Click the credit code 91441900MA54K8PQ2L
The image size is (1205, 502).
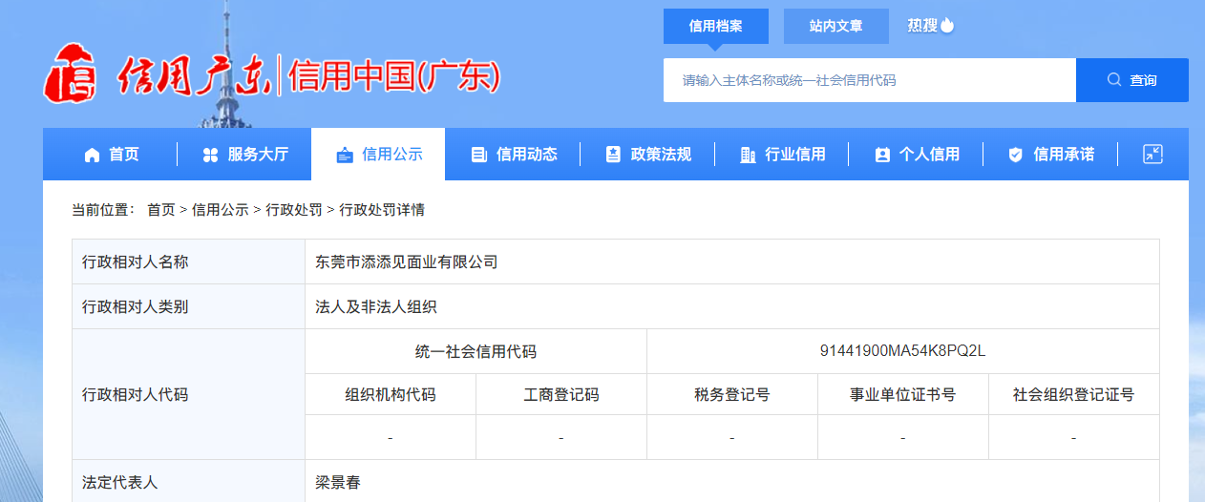pyautogui.click(x=902, y=351)
